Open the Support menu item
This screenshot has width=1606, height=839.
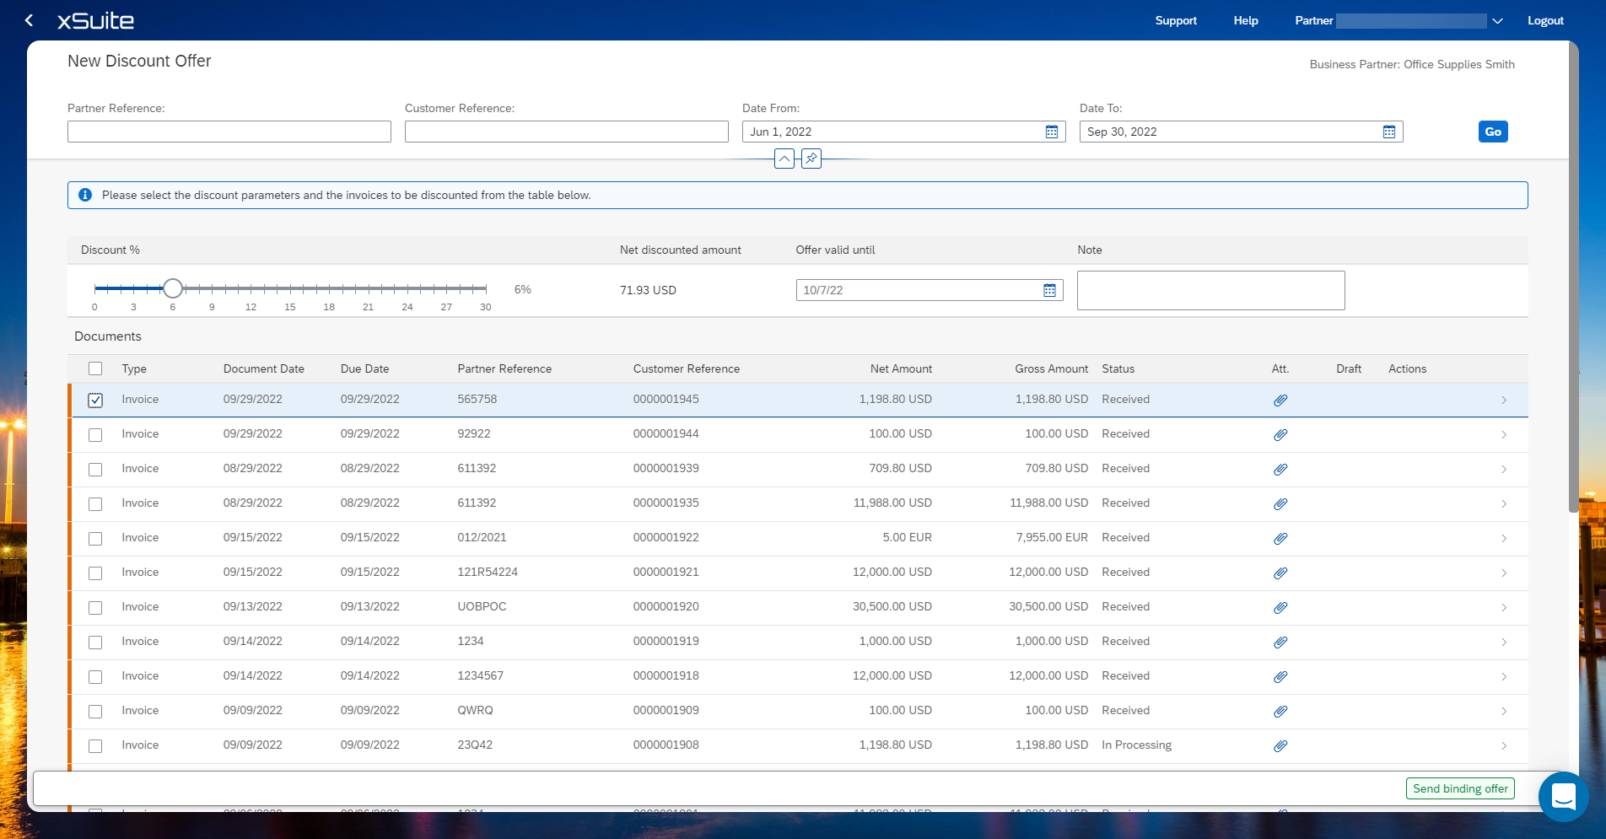(x=1175, y=21)
